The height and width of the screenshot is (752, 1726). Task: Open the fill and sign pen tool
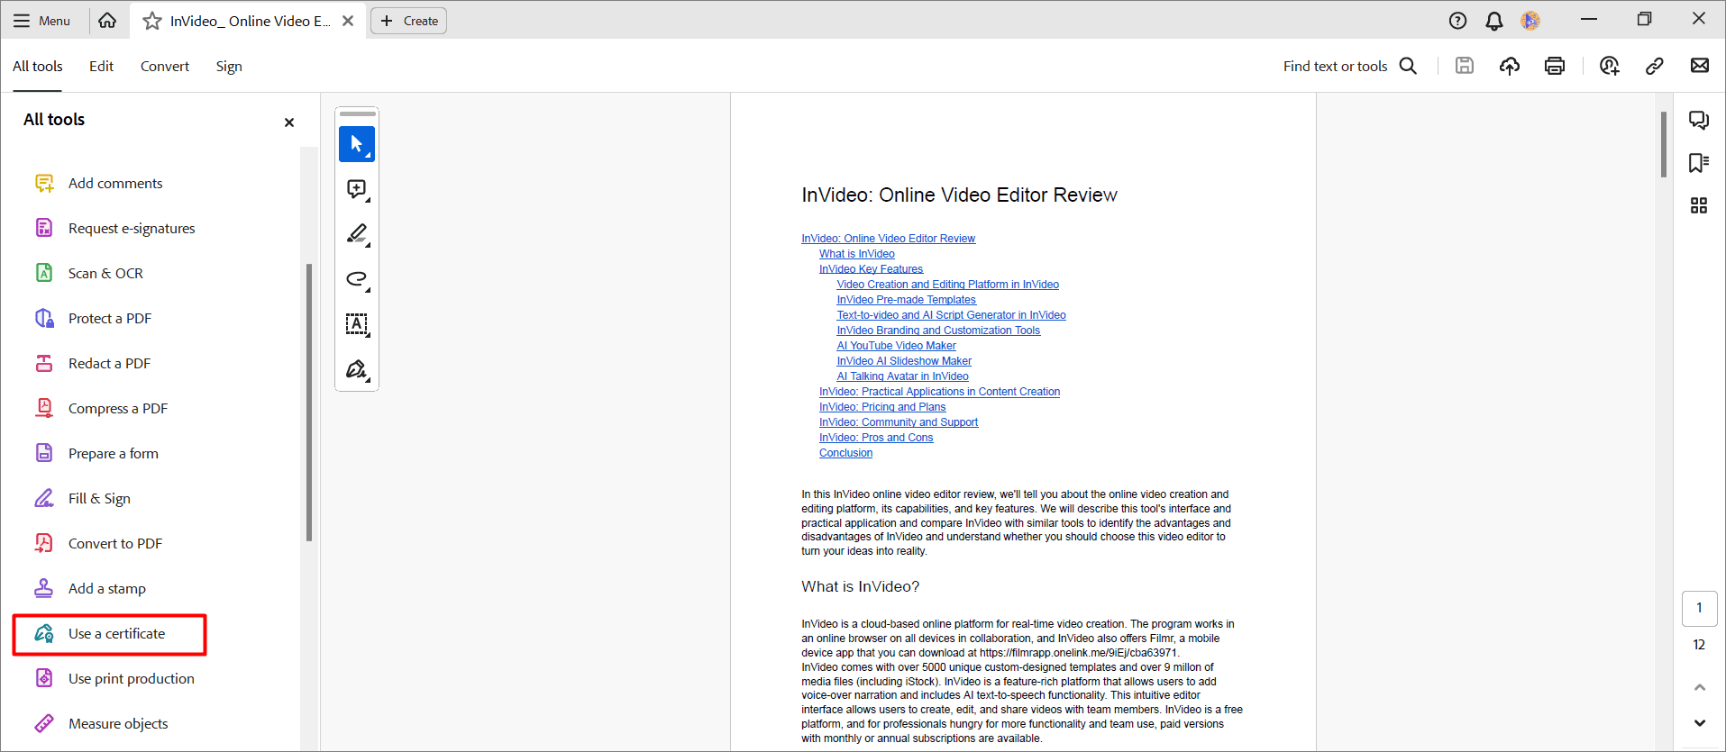357,369
